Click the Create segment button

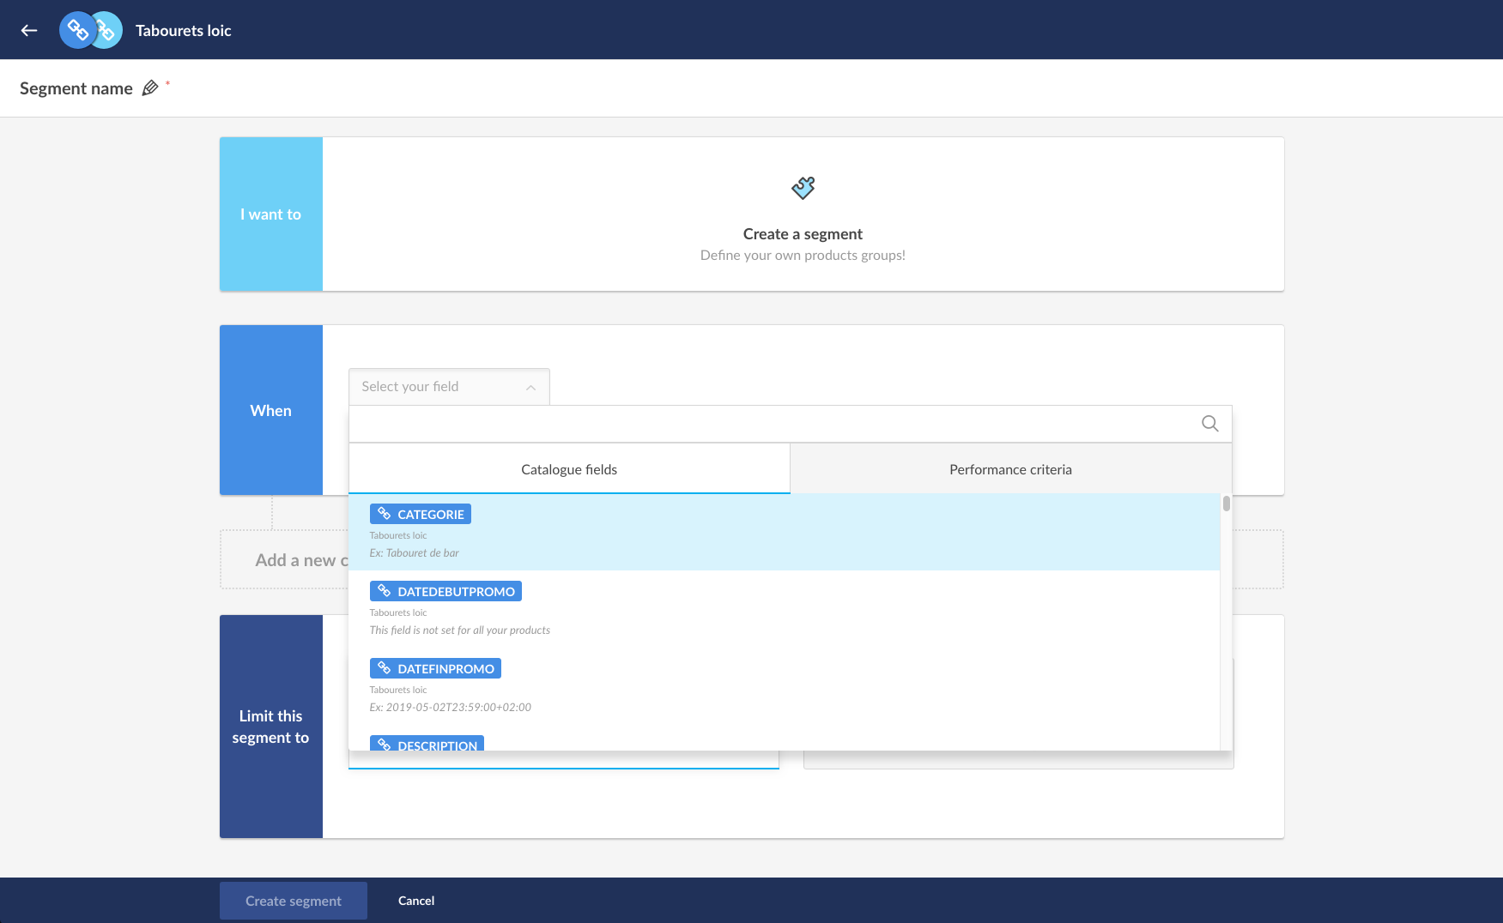tap(294, 901)
